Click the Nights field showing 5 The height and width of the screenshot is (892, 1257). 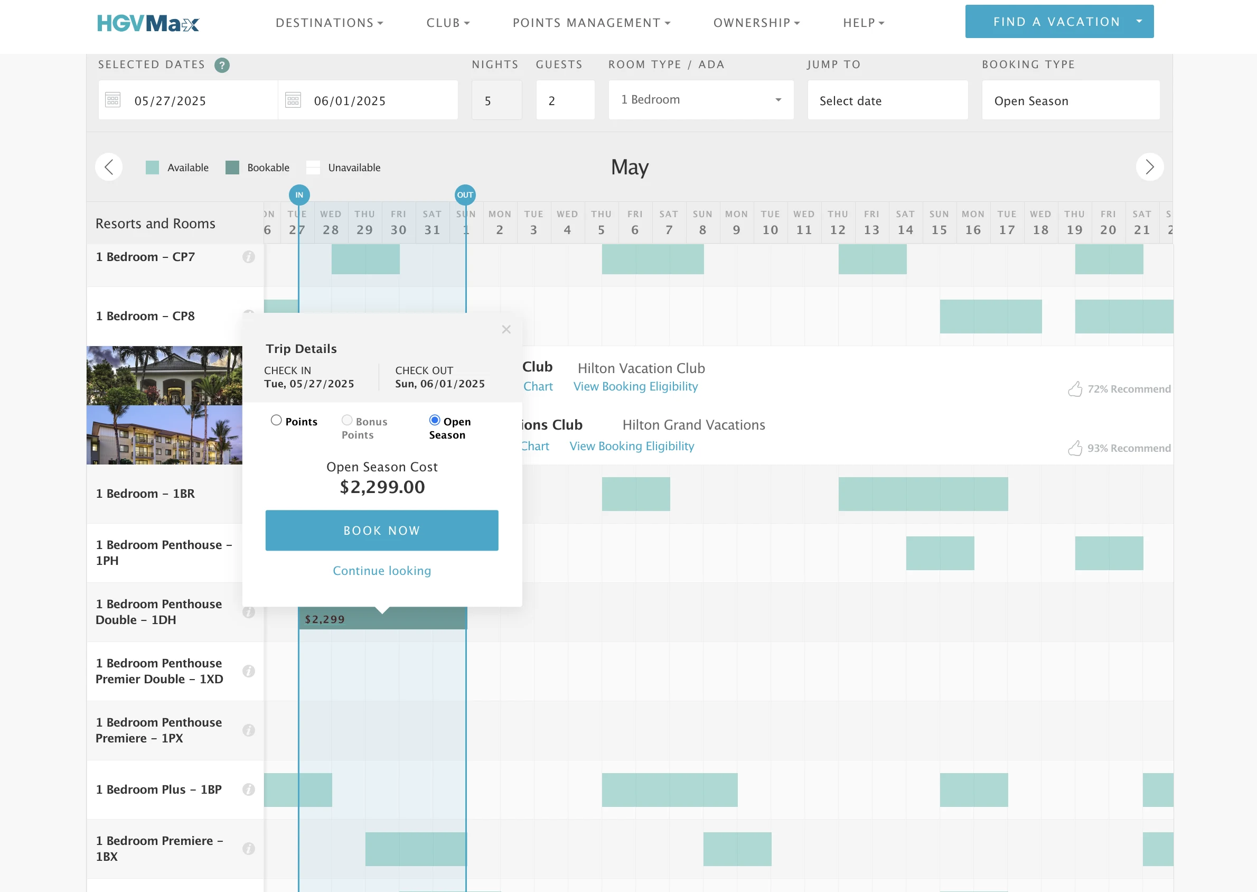[497, 100]
